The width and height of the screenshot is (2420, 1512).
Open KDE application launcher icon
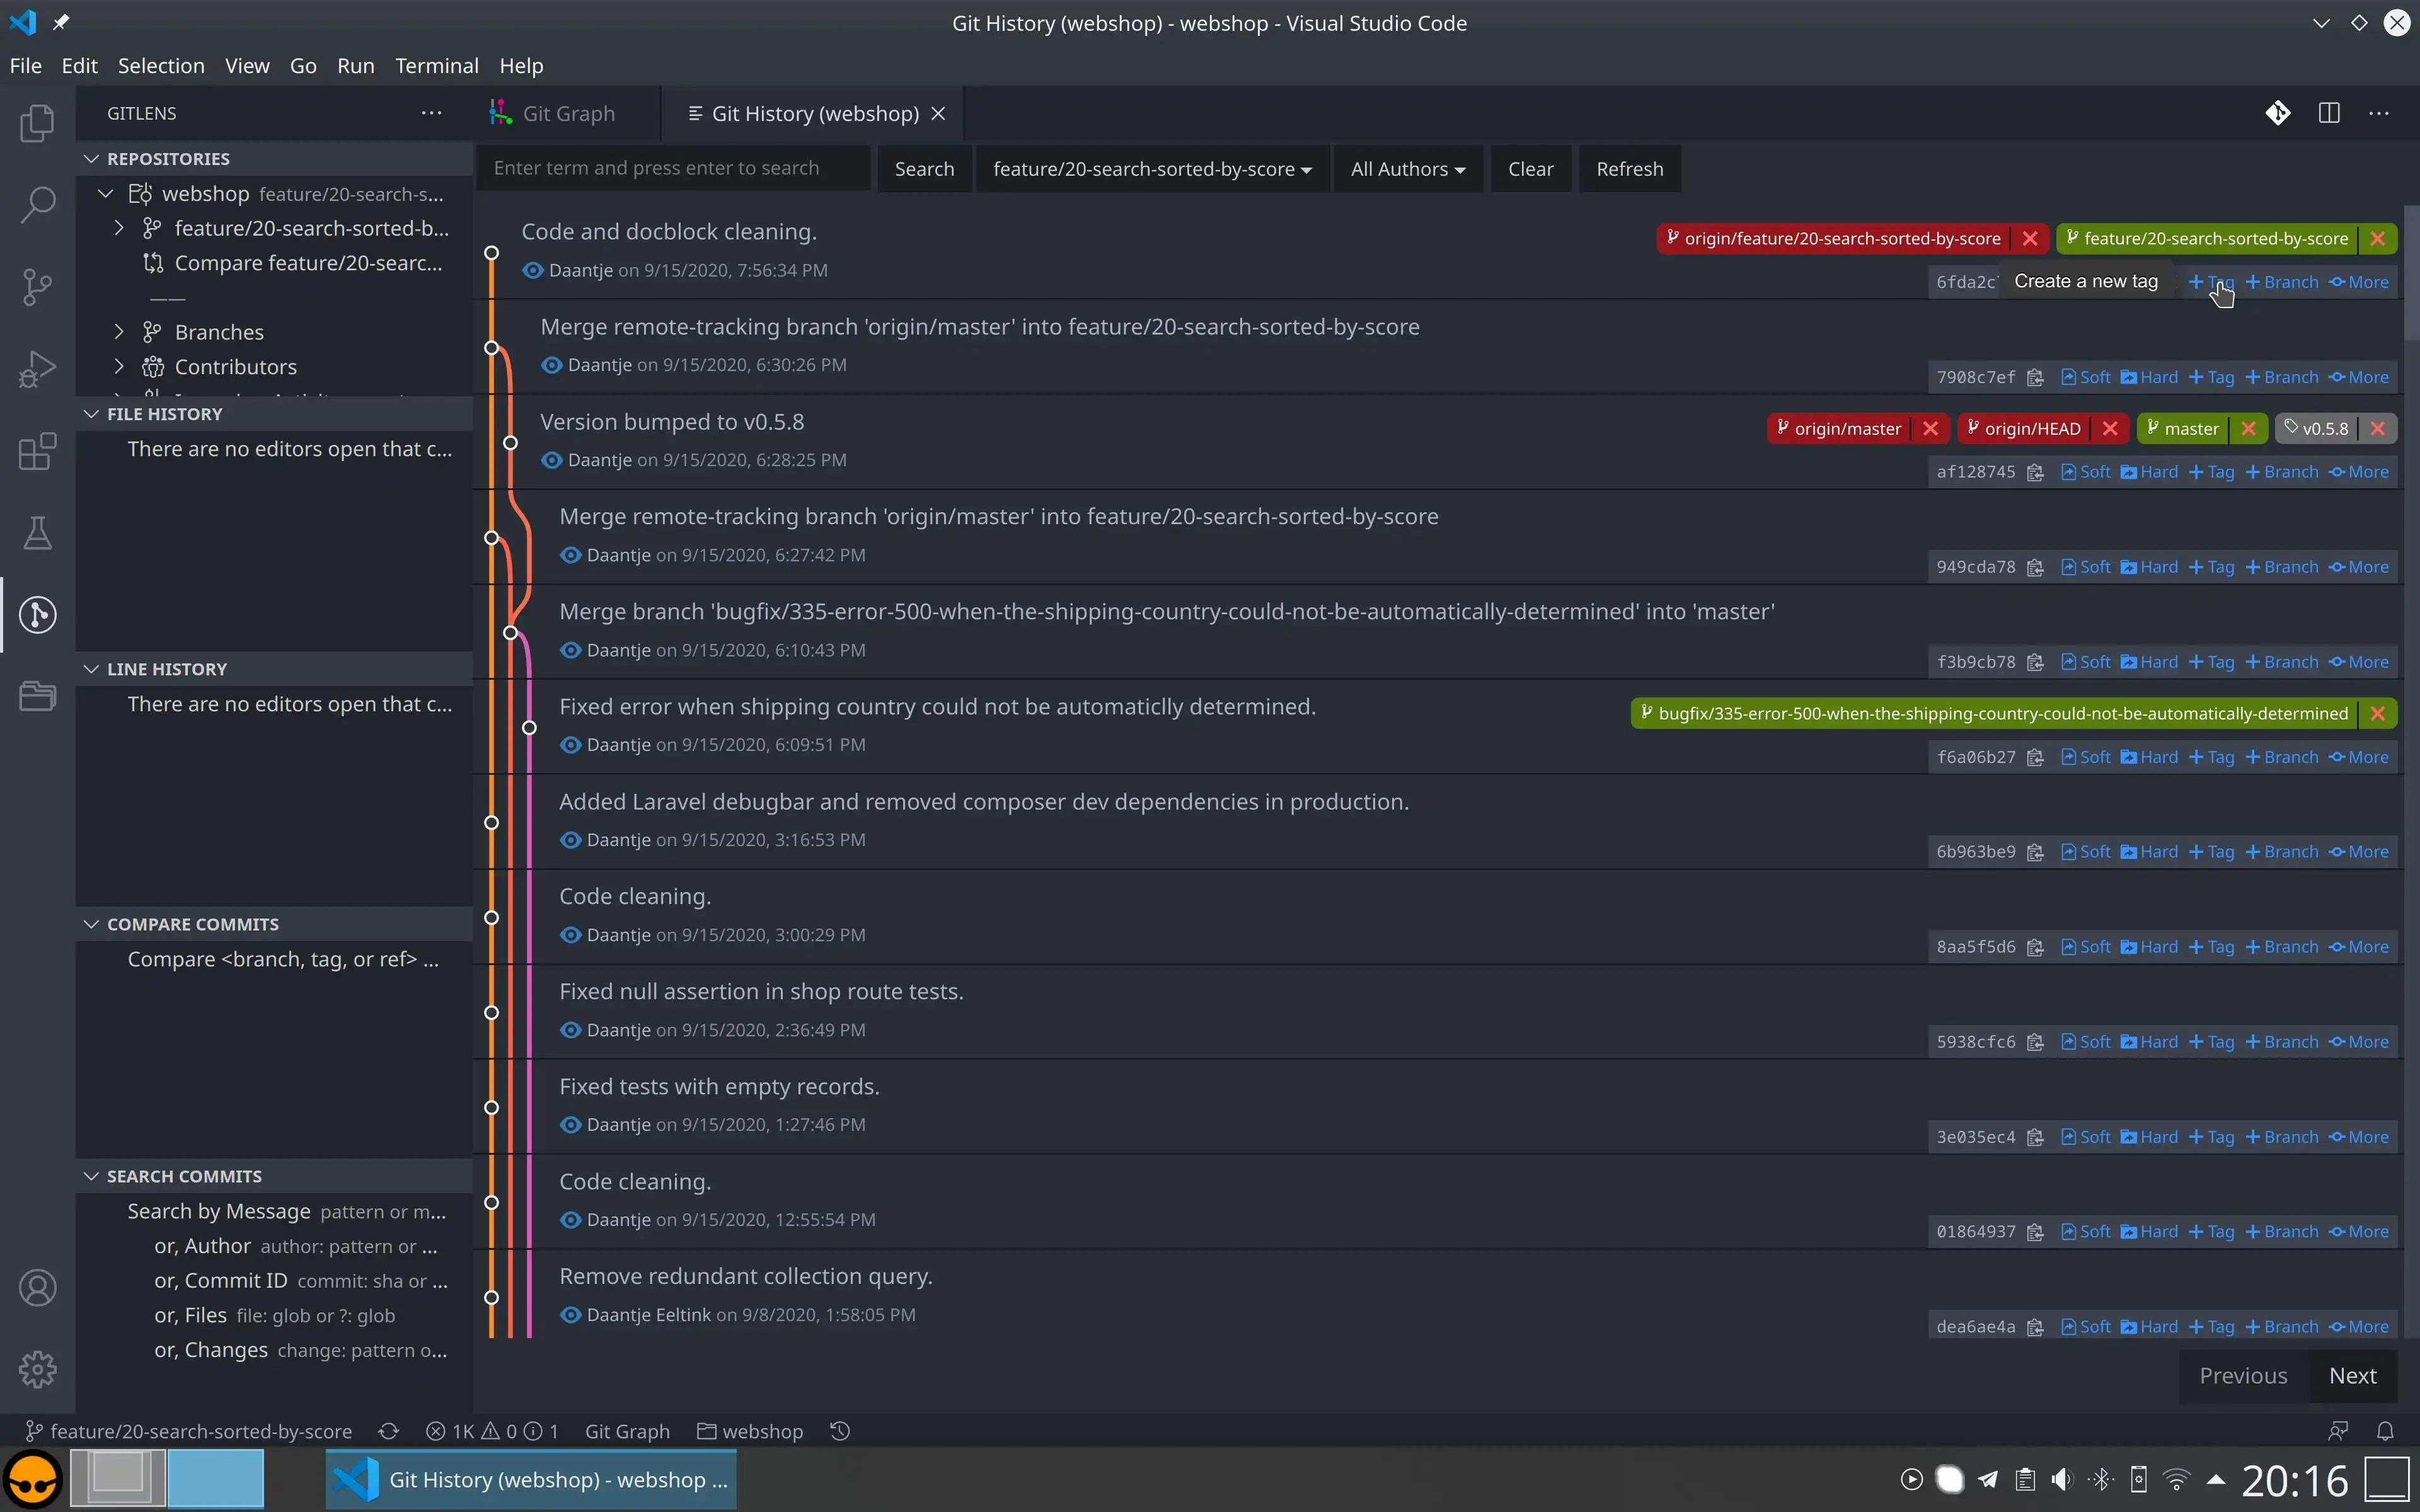click(x=33, y=1479)
